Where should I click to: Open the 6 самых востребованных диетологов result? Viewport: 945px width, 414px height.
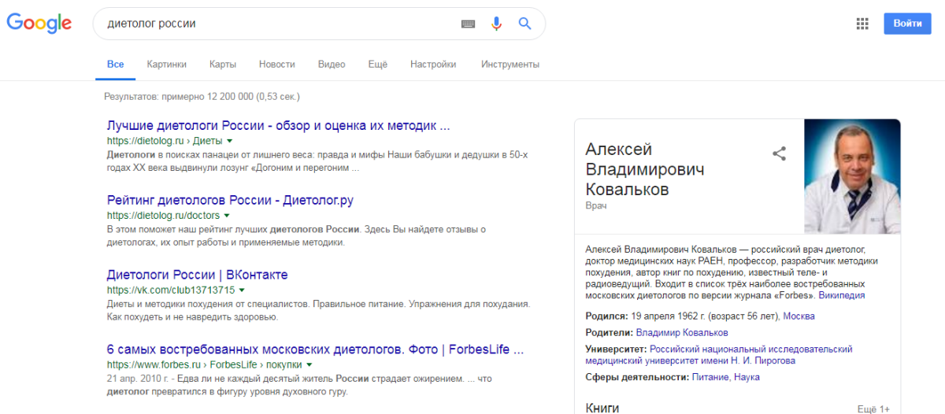[315, 349]
